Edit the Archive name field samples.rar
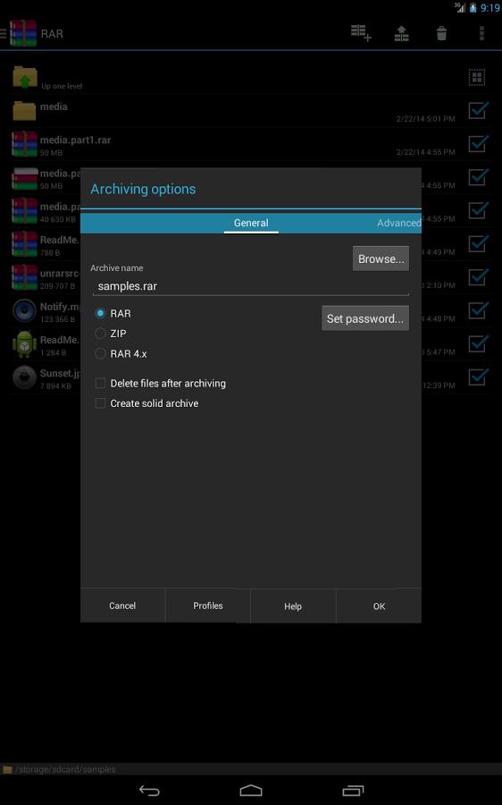The width and height of the screenshot is (502, 805). click(251, 286)
